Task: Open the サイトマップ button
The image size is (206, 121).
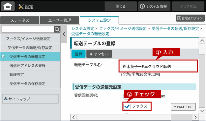Action: (30, 99)
